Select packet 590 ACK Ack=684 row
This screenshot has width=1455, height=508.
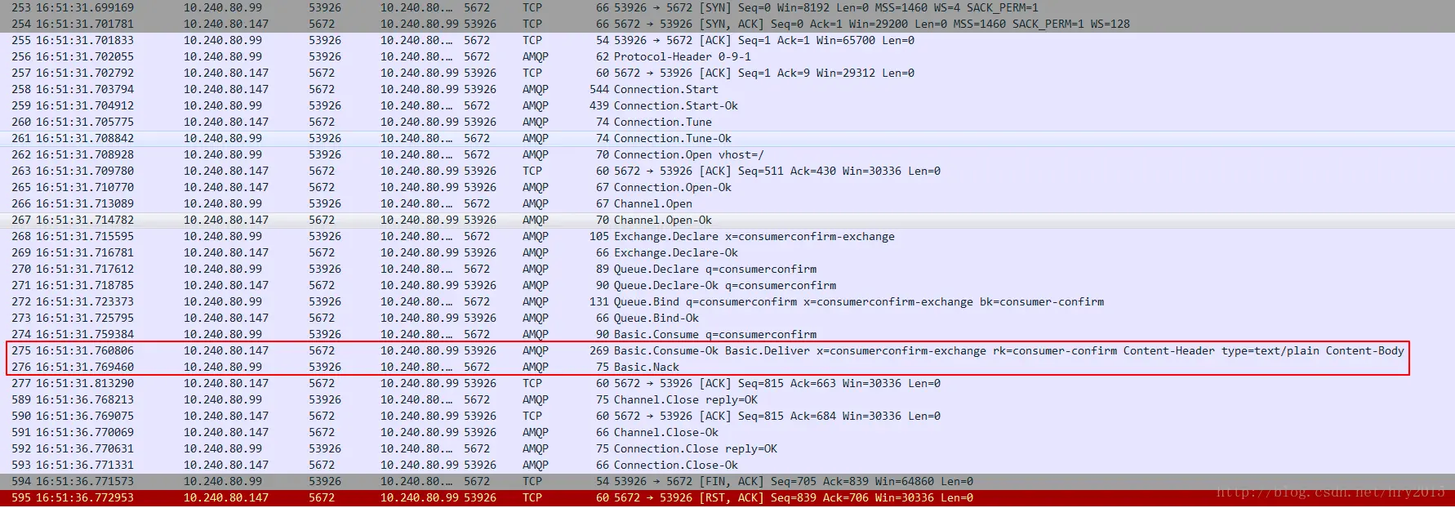pos(727,416)
